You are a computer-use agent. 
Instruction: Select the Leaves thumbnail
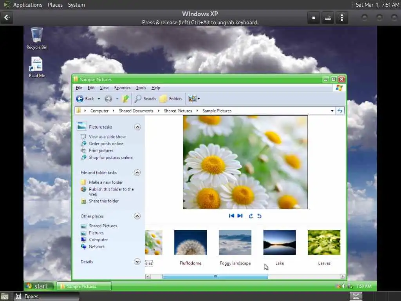point(324,242)
